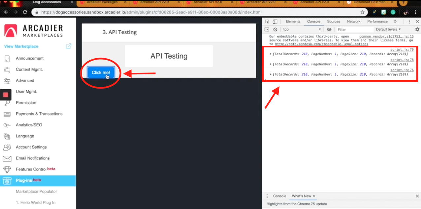
Task: Open the common_vendor.a1d5753 js:15 source link
Action: tap(386, 37)
